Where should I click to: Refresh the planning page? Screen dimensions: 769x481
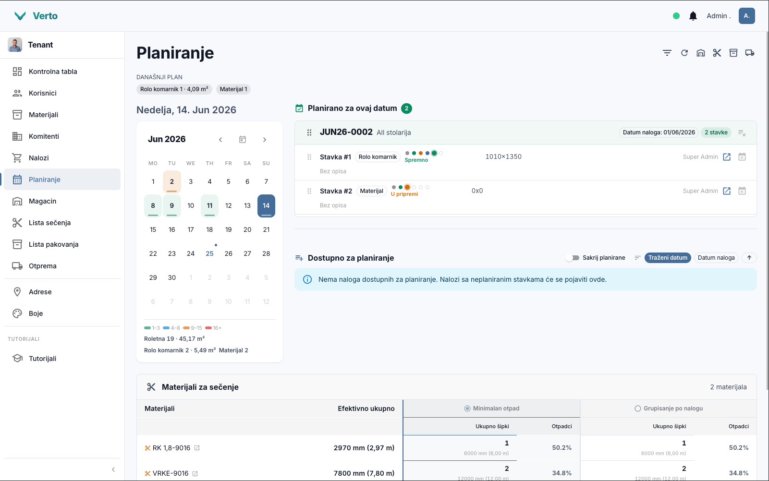684,53
